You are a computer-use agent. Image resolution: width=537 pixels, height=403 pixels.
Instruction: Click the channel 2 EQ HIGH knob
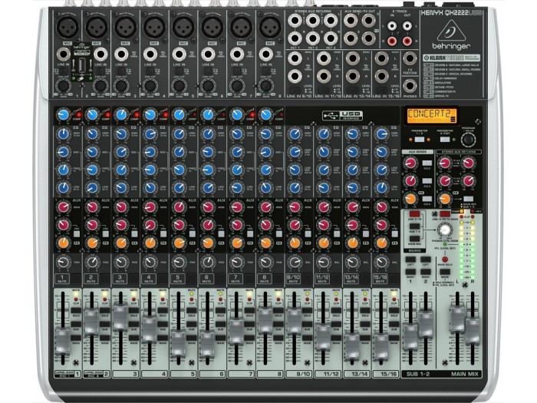point(92,134)
